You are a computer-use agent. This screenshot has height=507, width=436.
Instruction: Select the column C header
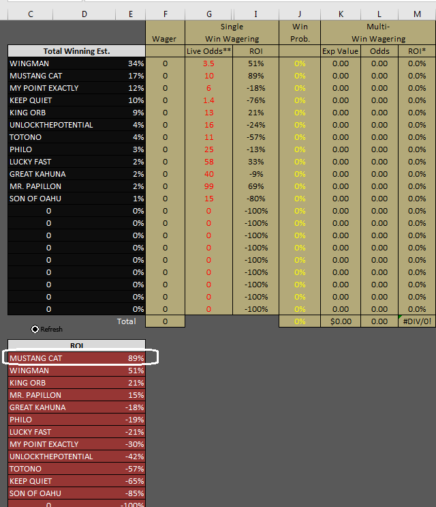click(30, 14)
